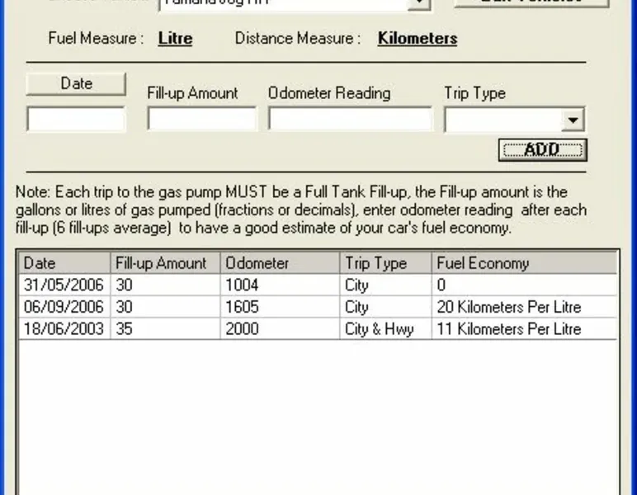Sort by Odometer column header
This screenshot has width=637, height=495.
[280, 263]
